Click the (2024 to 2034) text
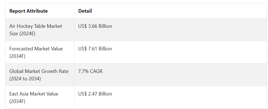This screenshot has width=268, height=109. pyautogui.click(x=25, y=79)
